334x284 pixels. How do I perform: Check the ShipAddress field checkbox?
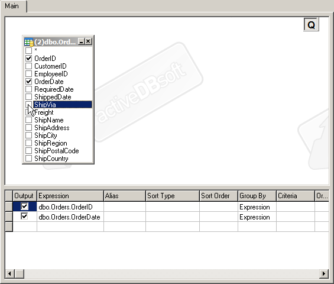coord(28,127)
